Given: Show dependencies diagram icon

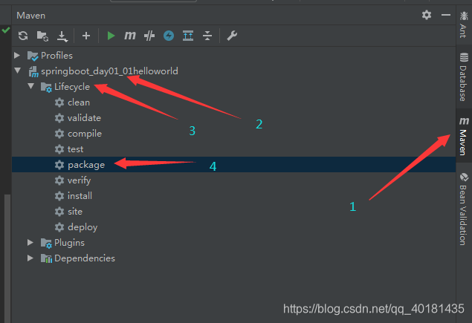Looking at the screenshot, I should (188, 36).
